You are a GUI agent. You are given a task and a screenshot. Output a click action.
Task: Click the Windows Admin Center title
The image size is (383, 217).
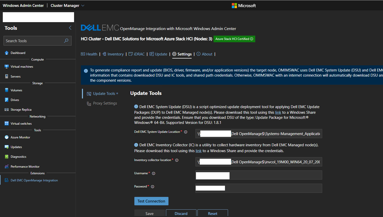pyautogui.click(x=23, y=6)
